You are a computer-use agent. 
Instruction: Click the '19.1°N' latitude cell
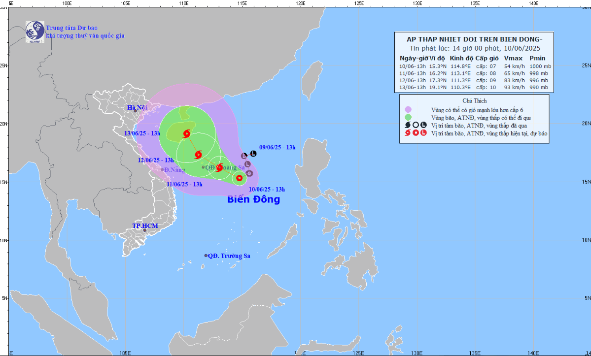click(438, 87)
